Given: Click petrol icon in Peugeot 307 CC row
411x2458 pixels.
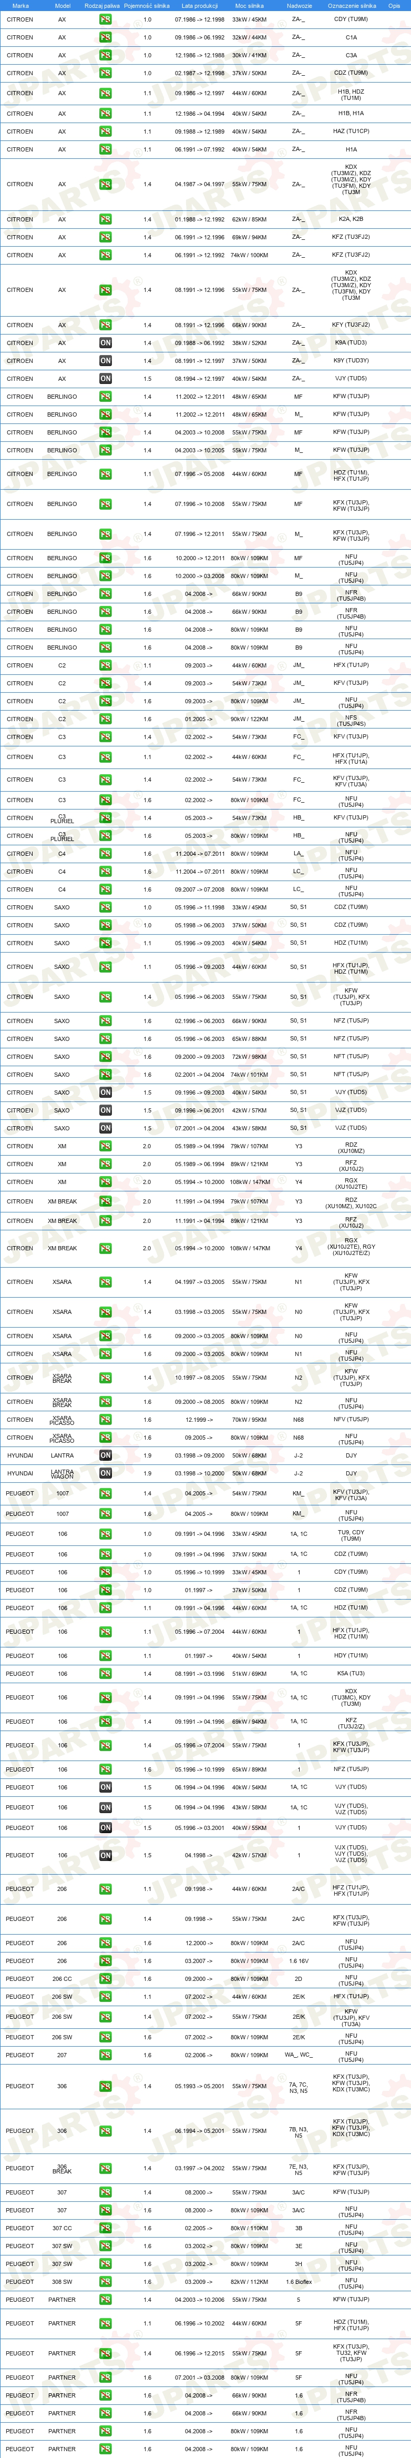Looking at the screenshot, I should [x=105, y=2228].
